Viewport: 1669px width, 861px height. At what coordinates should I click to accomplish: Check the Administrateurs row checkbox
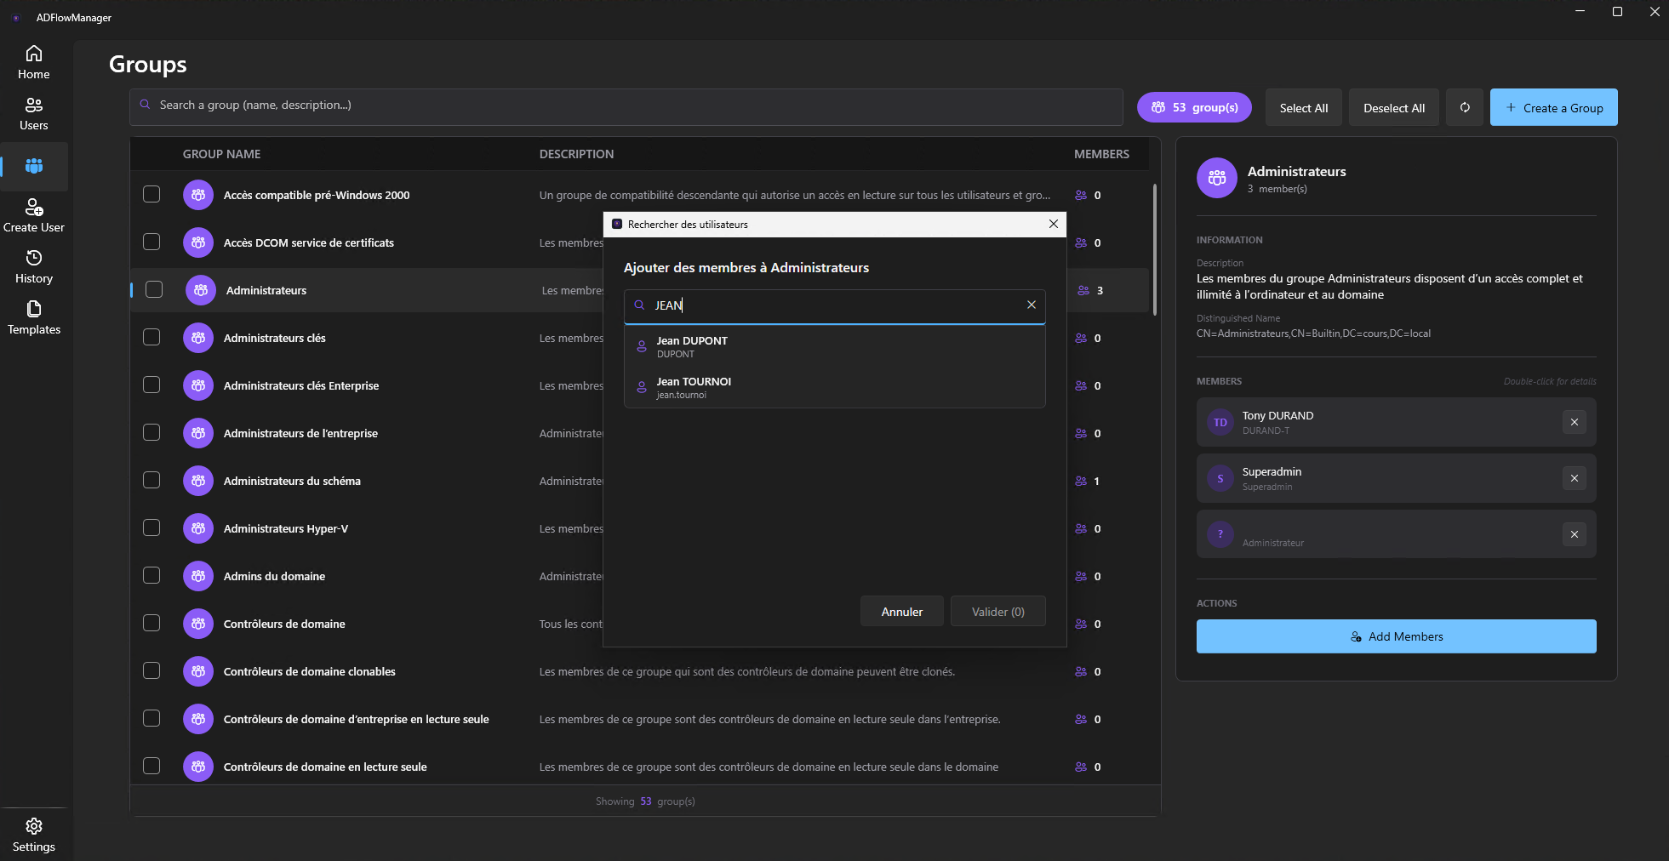tap(153, 289)
